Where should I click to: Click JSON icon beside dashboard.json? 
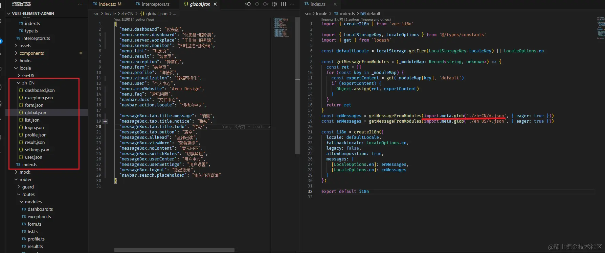(21, 90)
